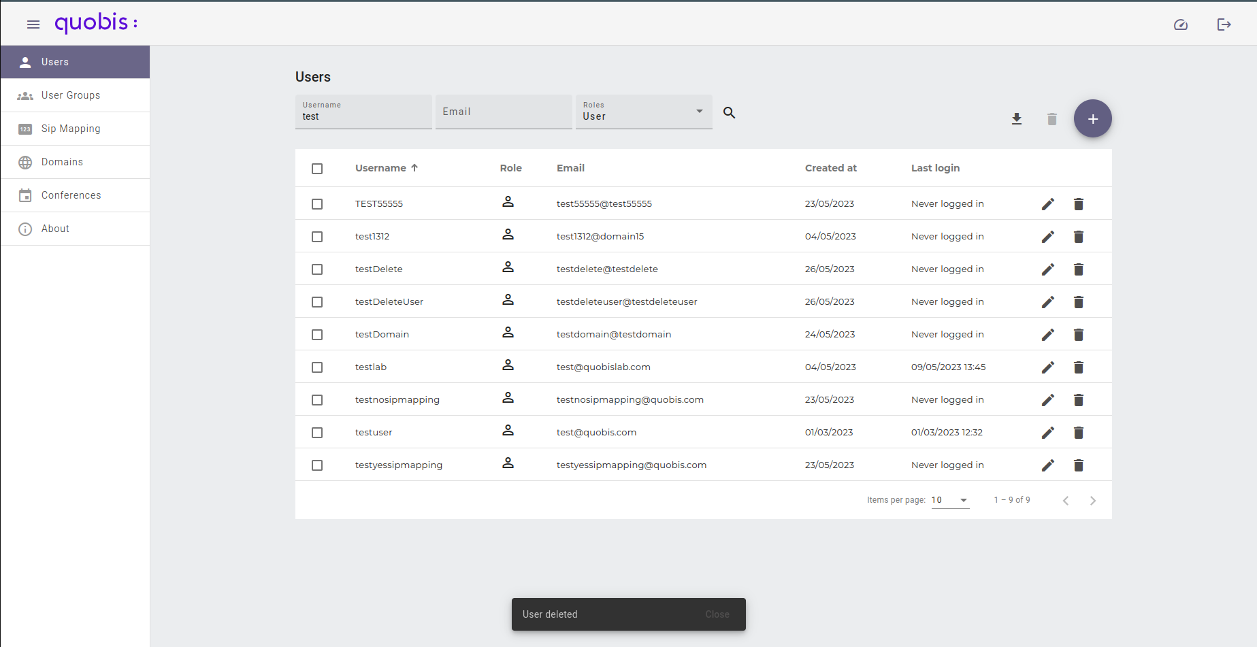
Task: Click the add user plus button
Action: [1093, 118]
